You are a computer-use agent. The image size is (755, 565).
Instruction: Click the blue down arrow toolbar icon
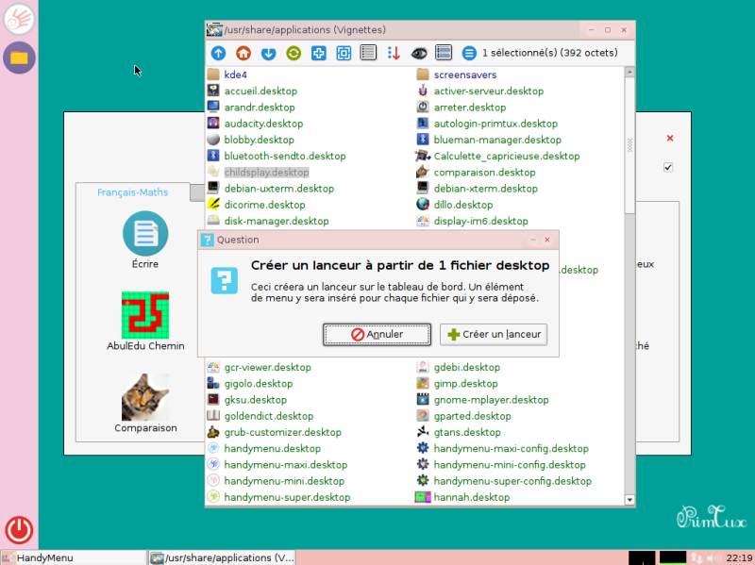pyautogui.click(x=269, y=53)
